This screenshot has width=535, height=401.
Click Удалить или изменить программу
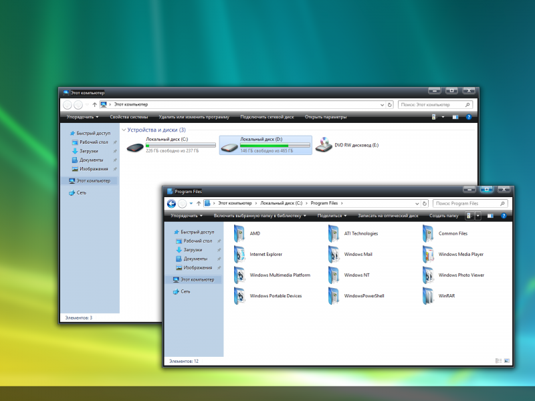[194, 117]
